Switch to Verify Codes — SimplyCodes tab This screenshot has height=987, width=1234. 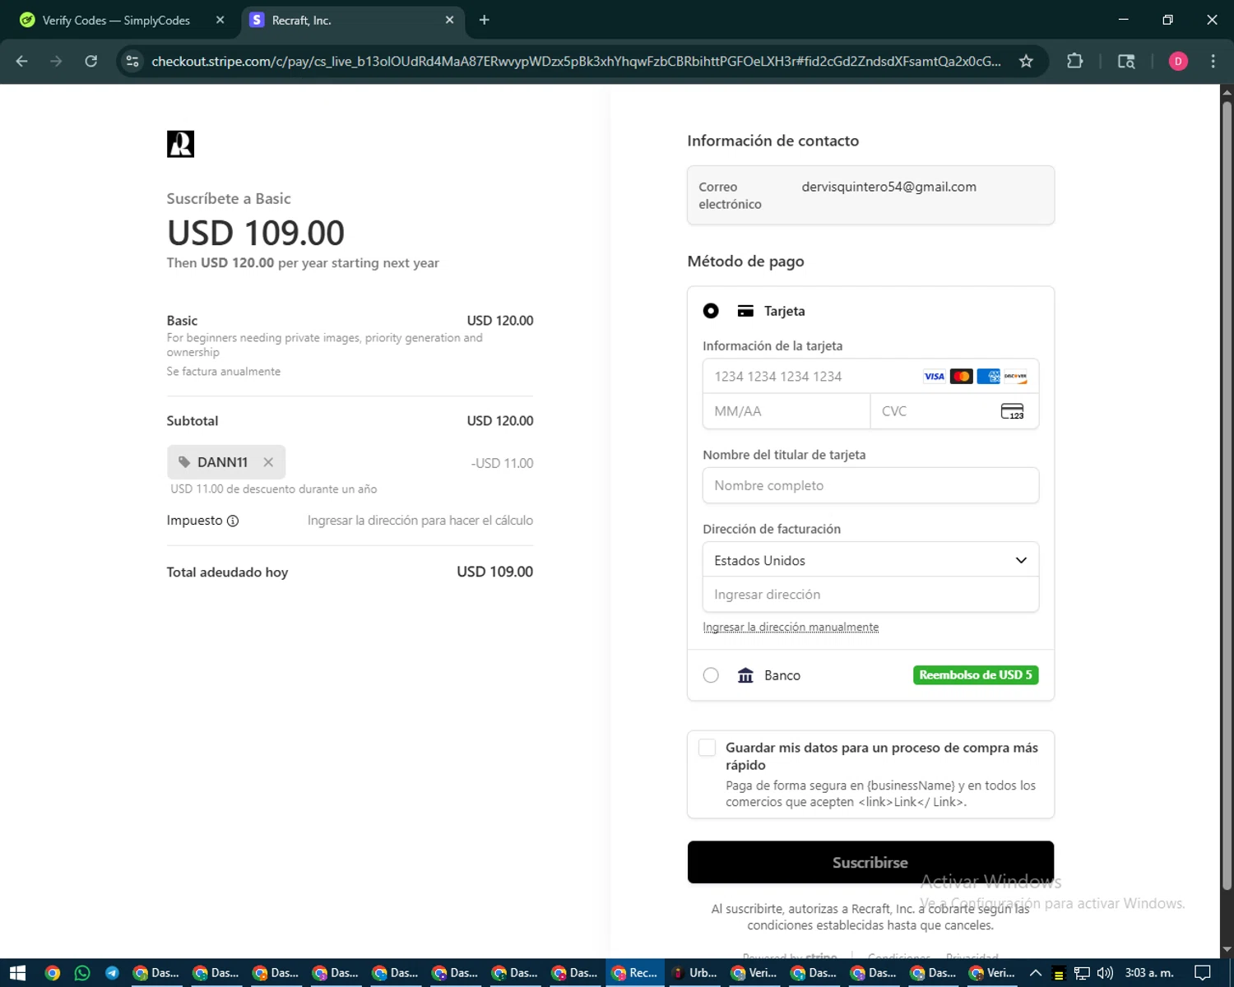point(116,21)
